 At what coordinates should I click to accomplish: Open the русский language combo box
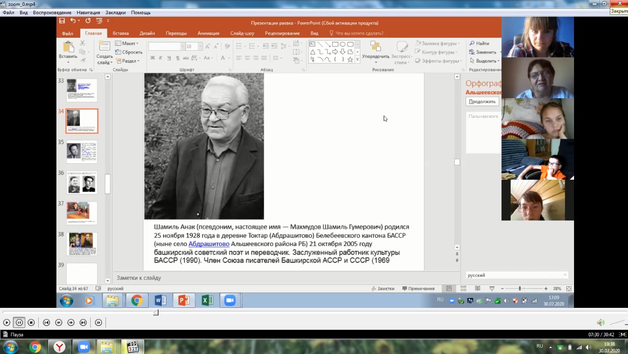pyautogui.click(x=517, y=275)
